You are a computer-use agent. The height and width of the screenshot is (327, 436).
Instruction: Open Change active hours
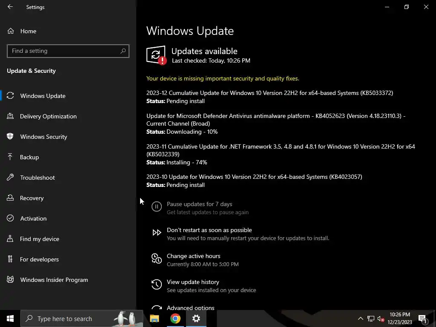(194, 256)
